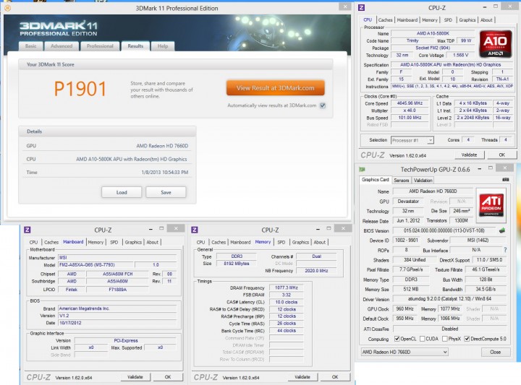Click the GPU-Z screenshot camera icon
The image size is (521, 385).
coord(505,179)
